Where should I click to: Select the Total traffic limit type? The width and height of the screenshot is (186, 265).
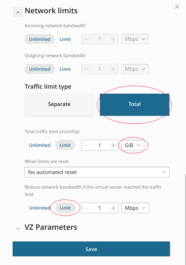(x=135, y=105)
